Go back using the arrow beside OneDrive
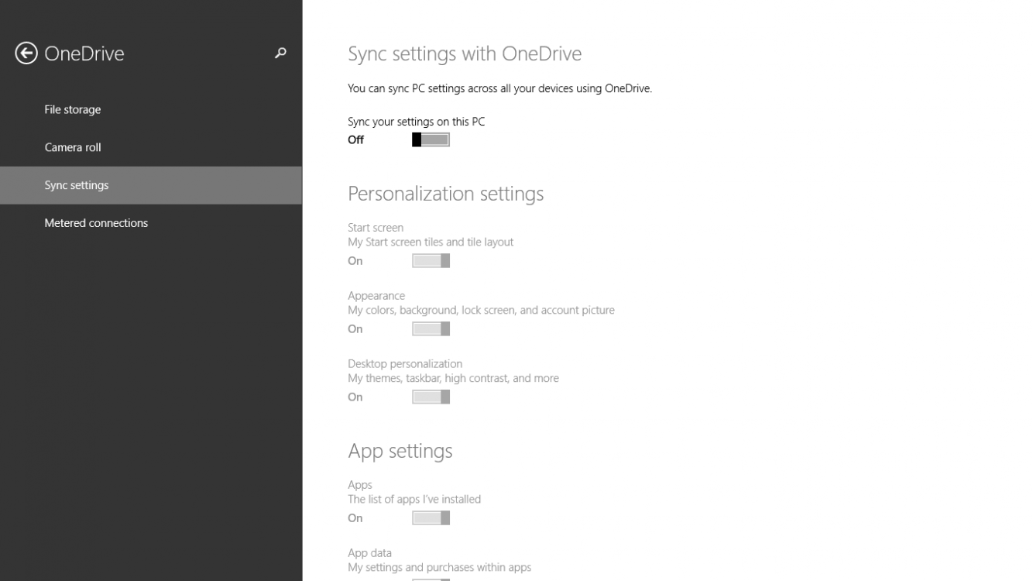This screenshot has width=1033, height=581. pyautogui.click(x=26, y=53)
